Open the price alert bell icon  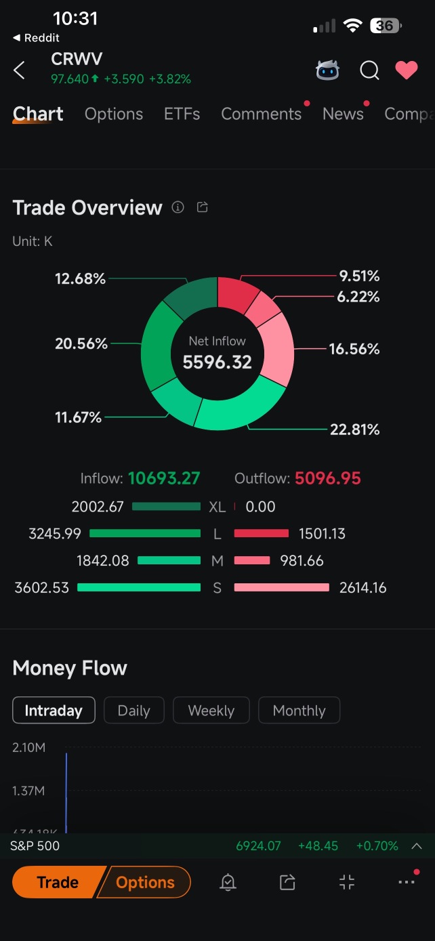(x=228, y=882)
